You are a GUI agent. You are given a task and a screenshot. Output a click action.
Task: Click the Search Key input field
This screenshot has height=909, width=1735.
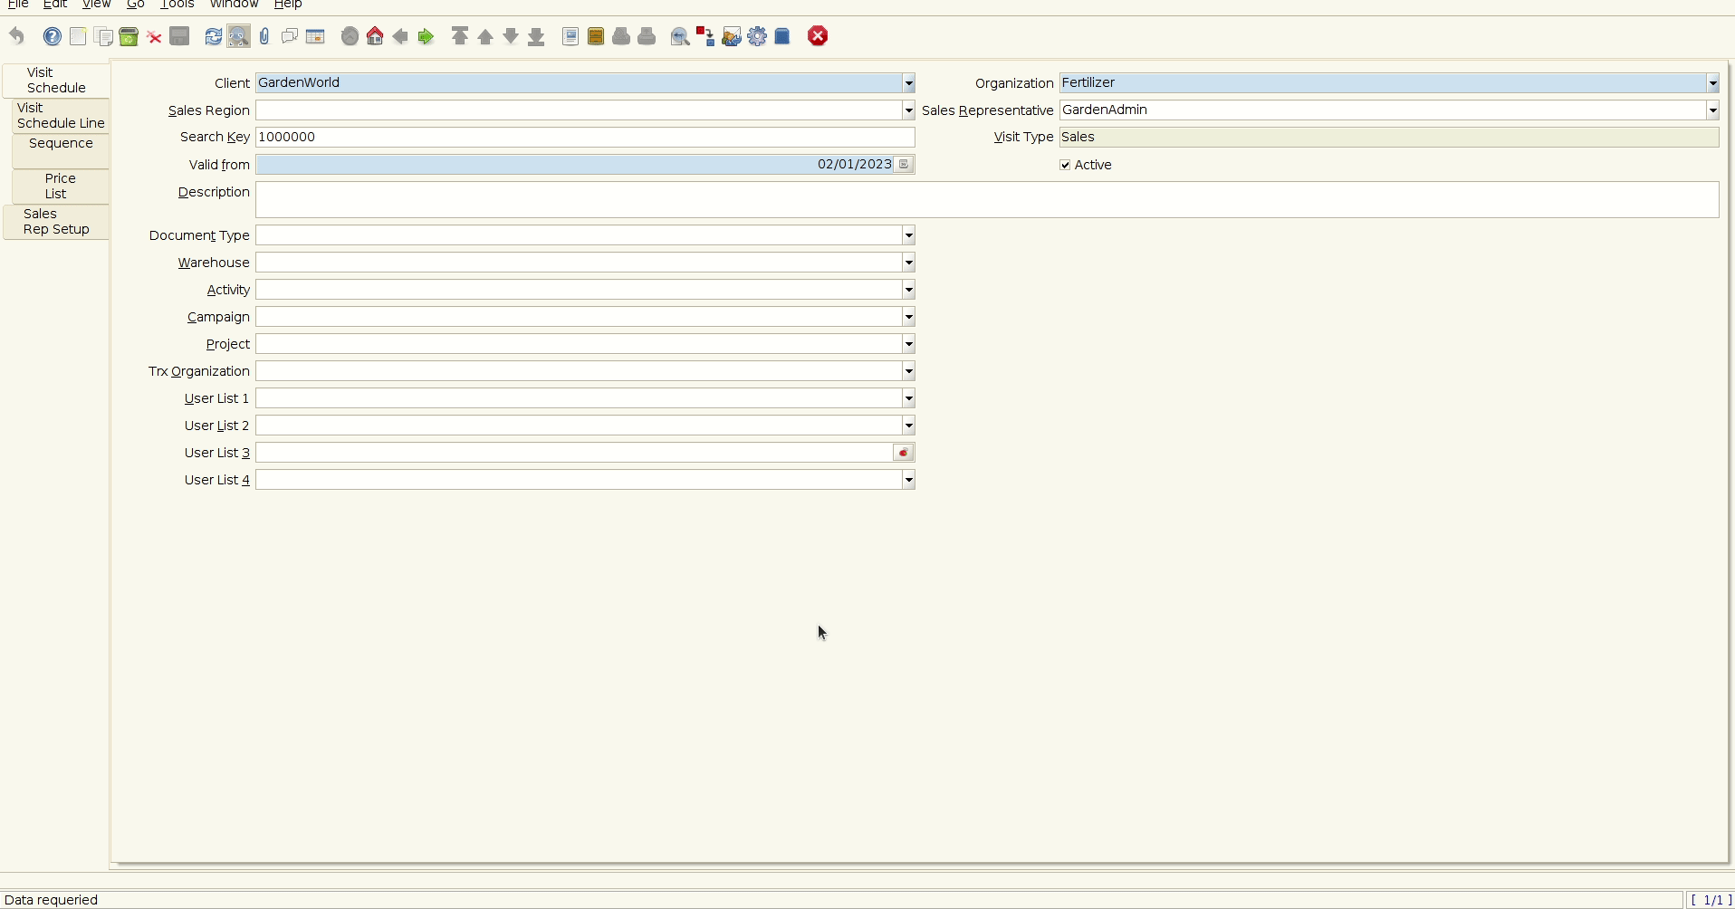pyautogui.click(x=585, y=137)
